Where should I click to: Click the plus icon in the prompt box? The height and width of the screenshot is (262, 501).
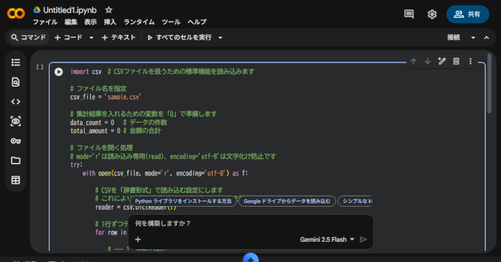[138, 239]
